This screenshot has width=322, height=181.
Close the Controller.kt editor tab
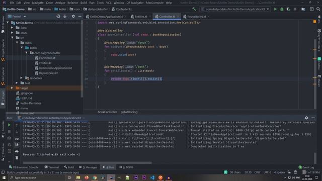tap(178, 17)
